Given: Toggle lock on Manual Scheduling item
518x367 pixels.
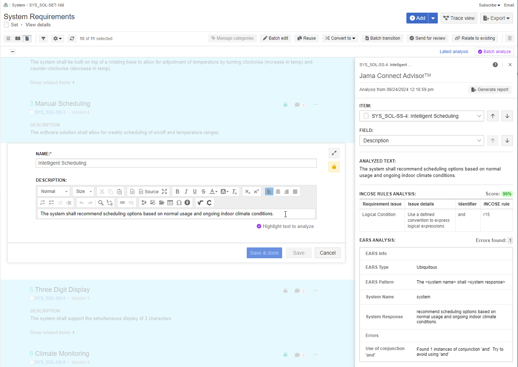Looking at the screenshot, I should [285, 104].
